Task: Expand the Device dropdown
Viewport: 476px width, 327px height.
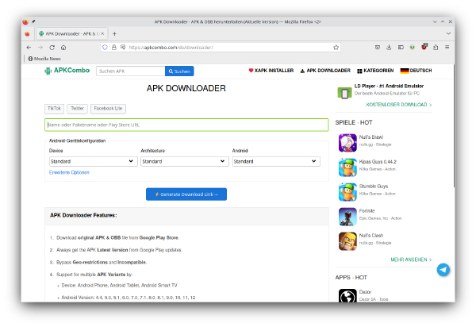Action: click(x=93, y=161)
